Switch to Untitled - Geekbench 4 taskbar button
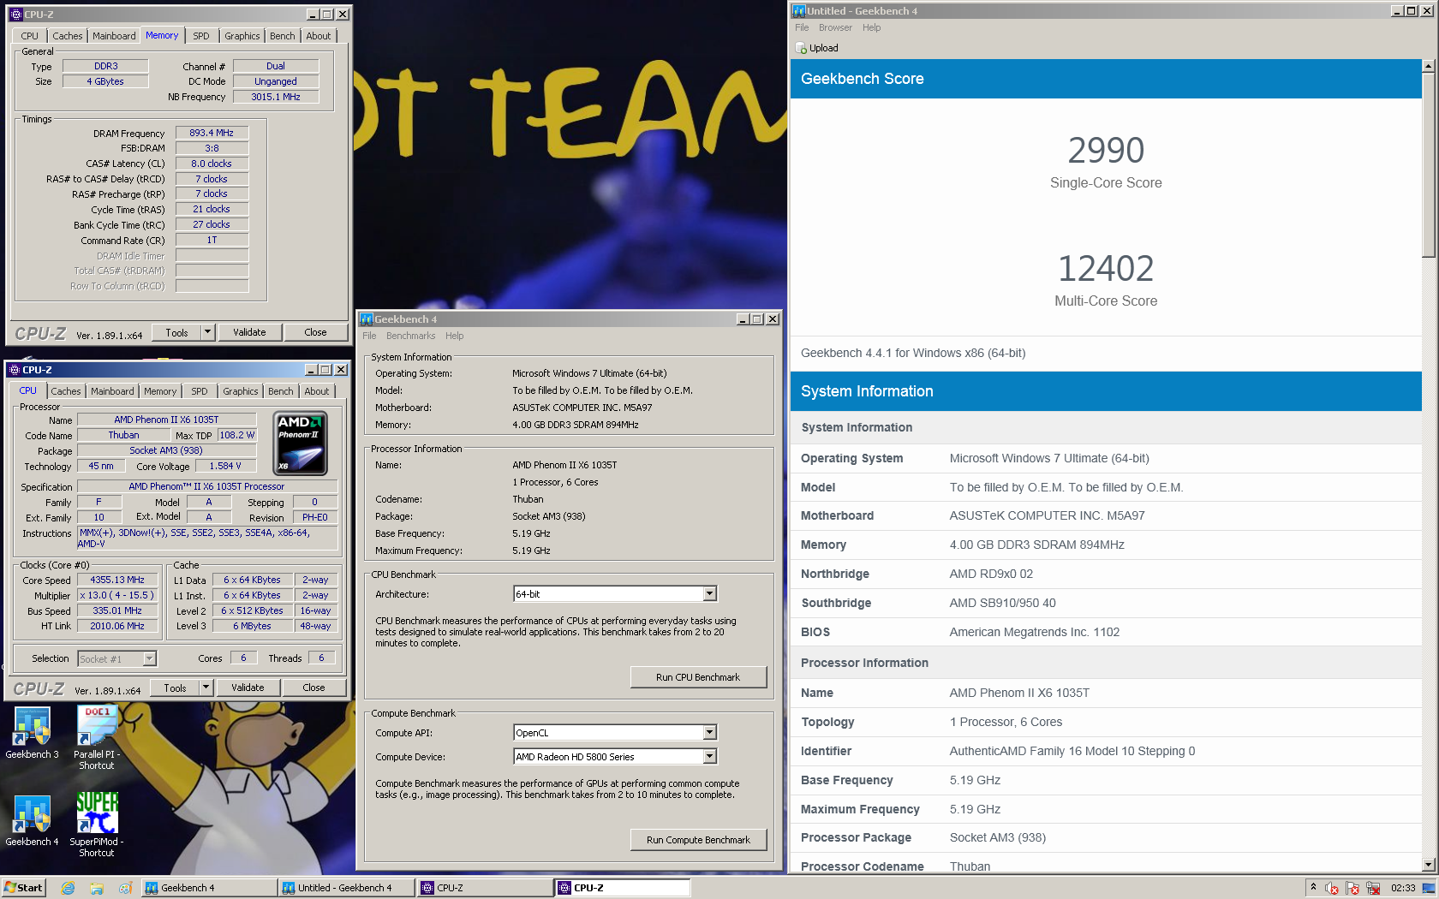 (x=347, y=888)
